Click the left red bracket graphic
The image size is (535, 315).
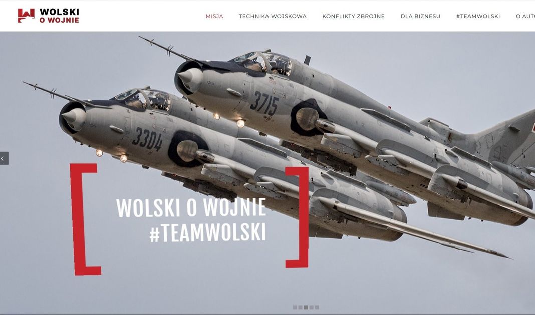tap(85, 219)
